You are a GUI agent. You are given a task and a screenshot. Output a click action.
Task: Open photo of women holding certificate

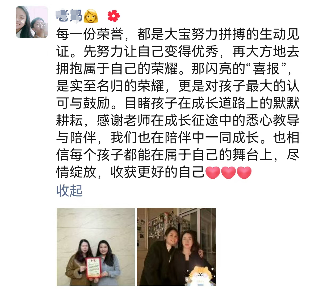[96, 247]
